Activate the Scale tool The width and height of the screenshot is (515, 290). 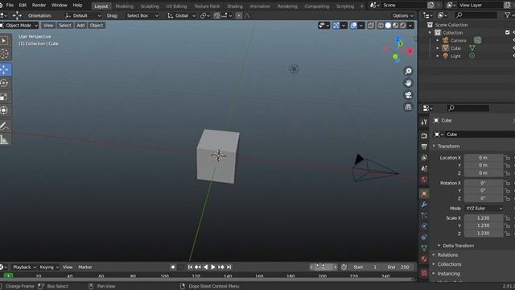4,97
